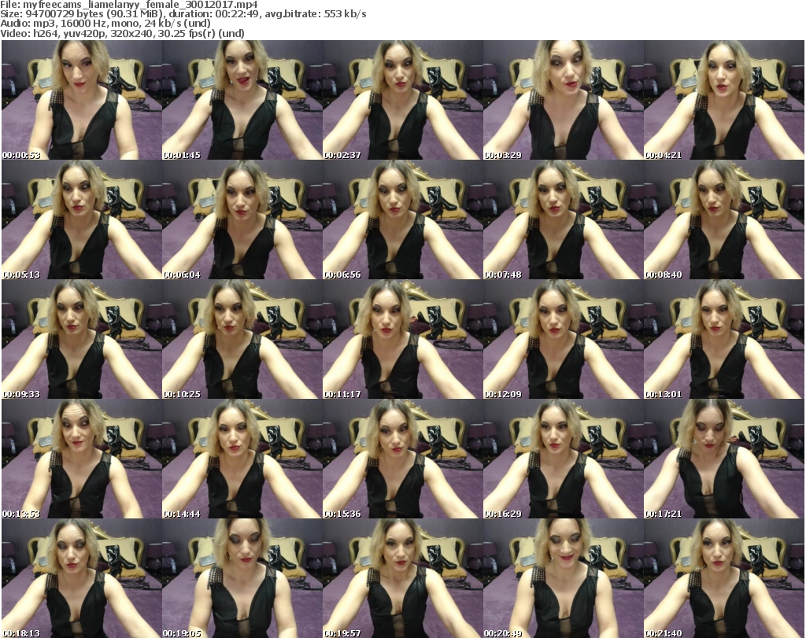Open the thumbnail marked 00:02:37
The image size is (806, 638).
(x=402, y=100)
